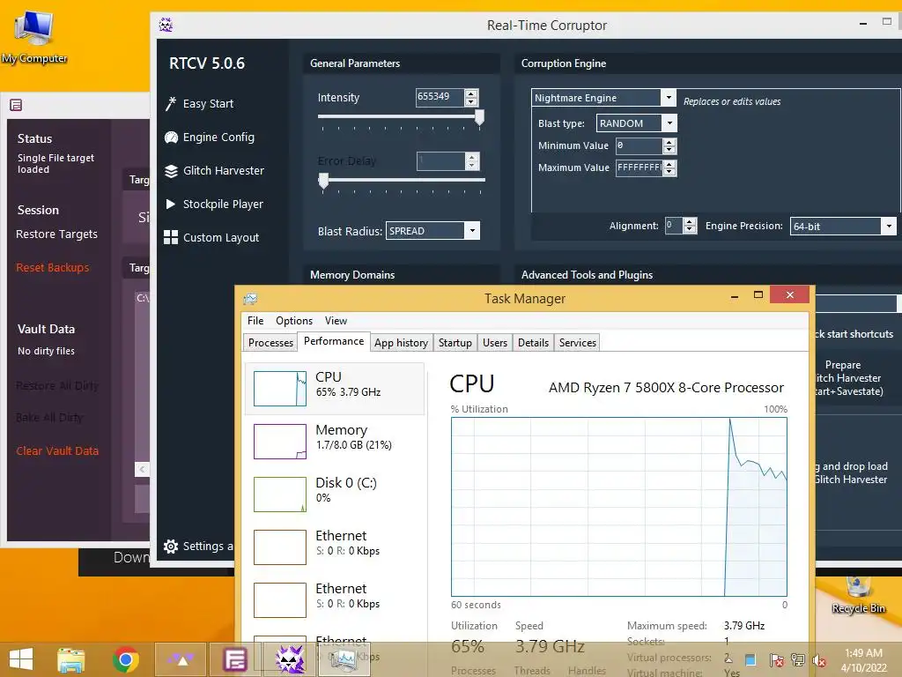Open Settings gear icon in RTCV sidebar
The width and height of the screenshot is (902, 677).
[171, 547]
